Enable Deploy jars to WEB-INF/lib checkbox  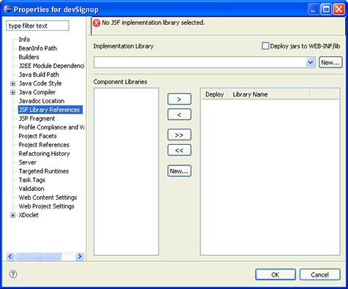[265, 46]
